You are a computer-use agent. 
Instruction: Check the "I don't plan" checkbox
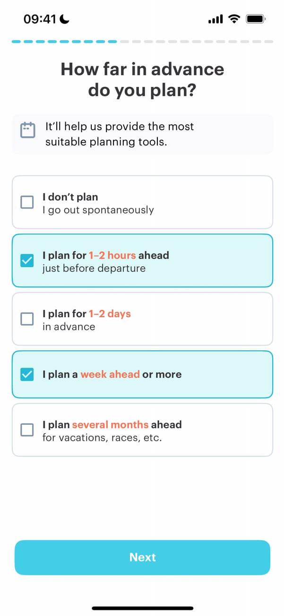tap(27, 203)
